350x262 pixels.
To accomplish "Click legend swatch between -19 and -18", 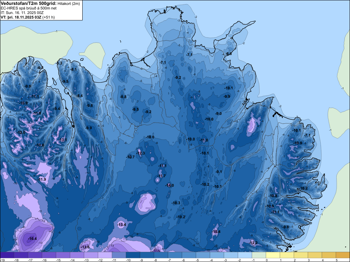I will (7, 255).
